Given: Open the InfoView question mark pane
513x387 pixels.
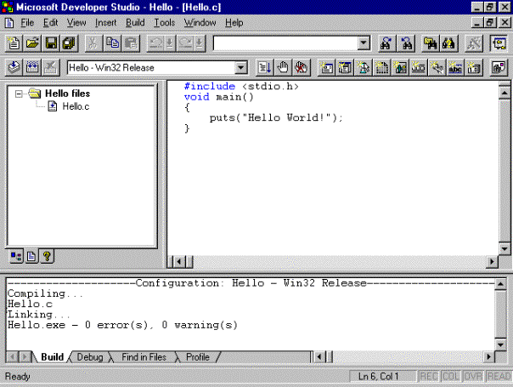Looking at the screenshot, I should (x=47, y=255).
